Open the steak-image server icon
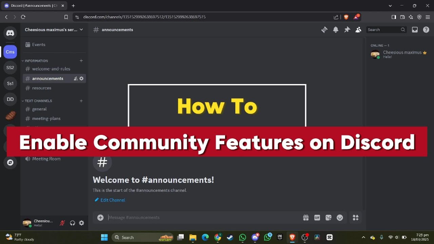 click(x=10, y=115)
